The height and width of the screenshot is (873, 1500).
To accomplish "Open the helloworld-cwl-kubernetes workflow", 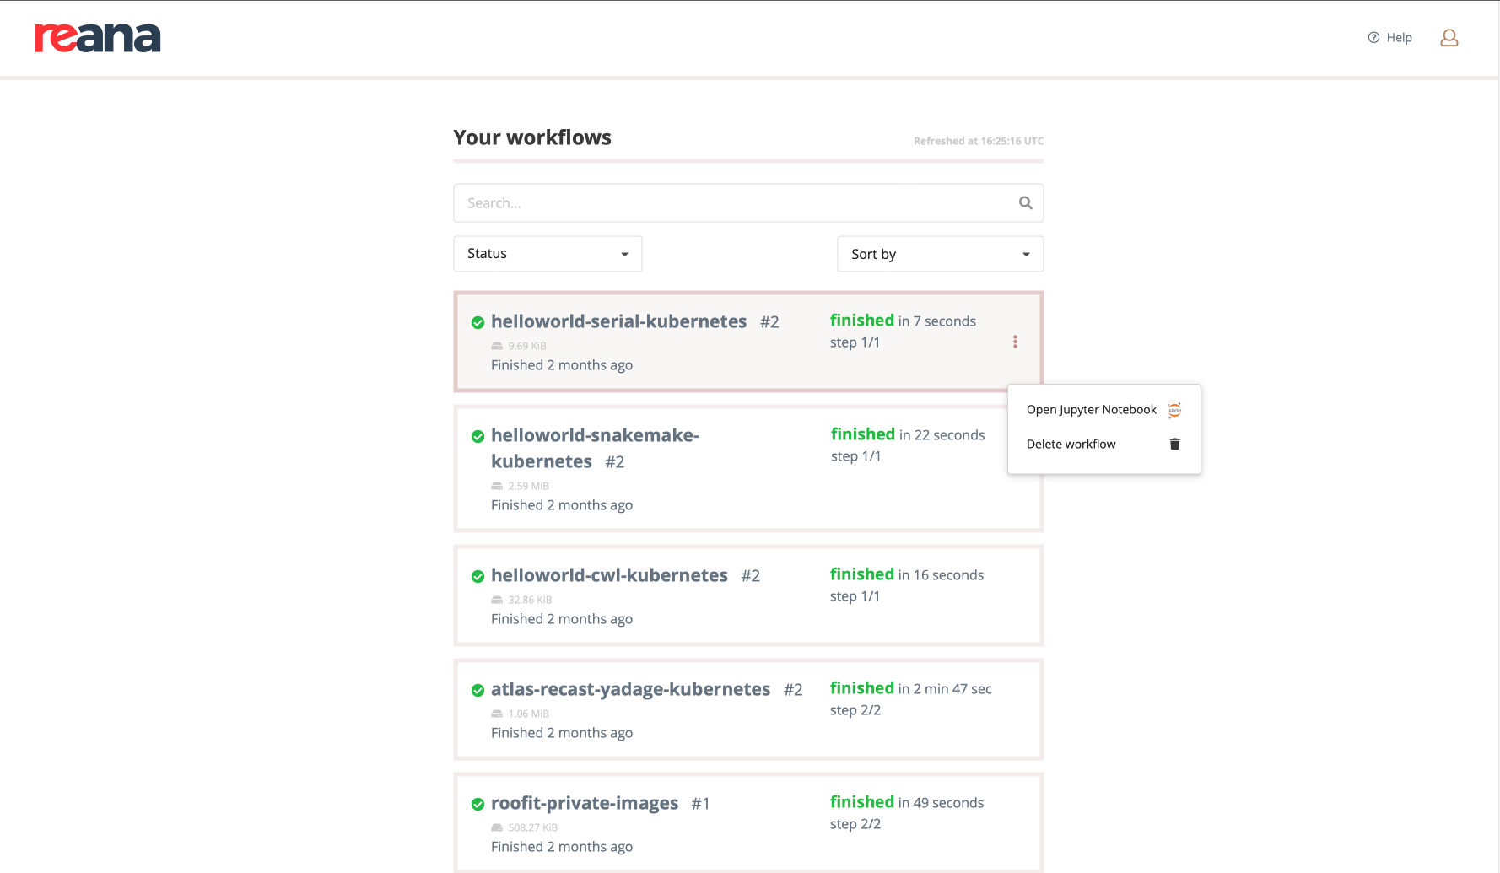I will (609, 575).
